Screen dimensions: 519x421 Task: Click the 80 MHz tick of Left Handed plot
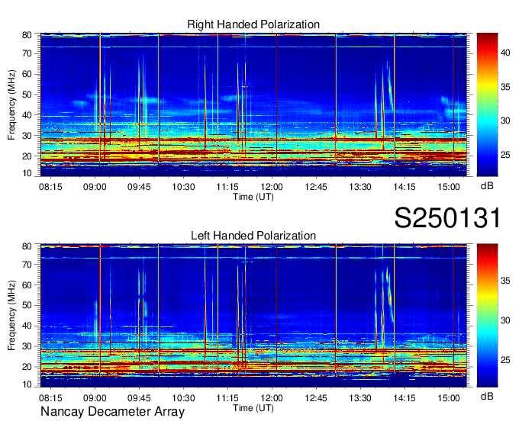pyautogui.click(x=27, y=246)
